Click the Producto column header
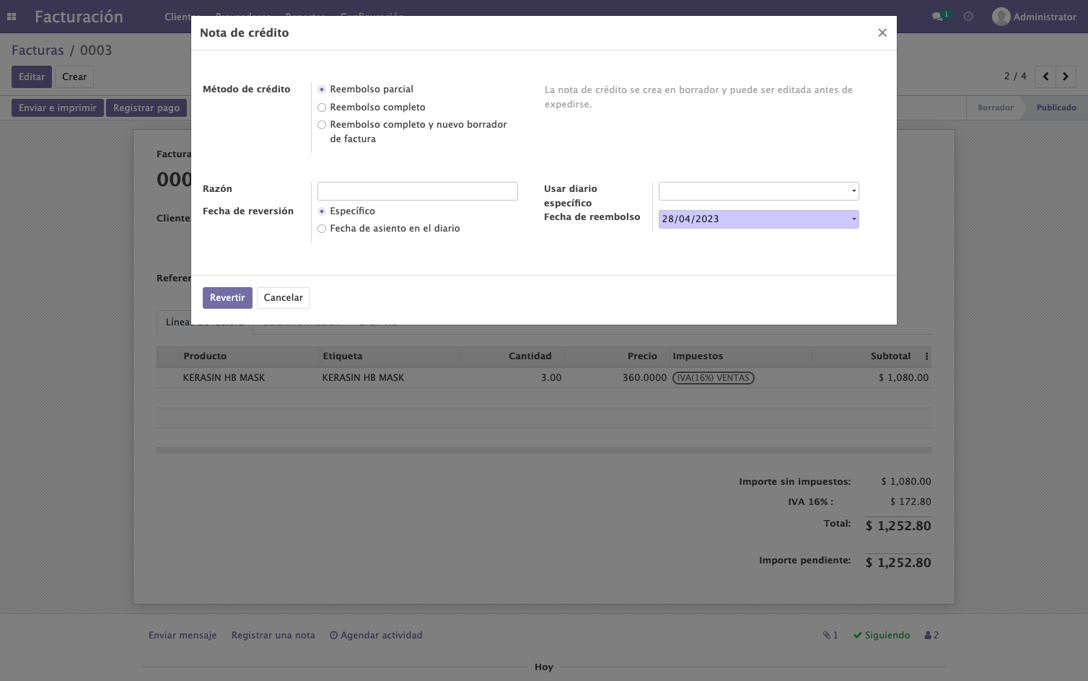Screen dimensions: 1088x681 click(250, 356)
